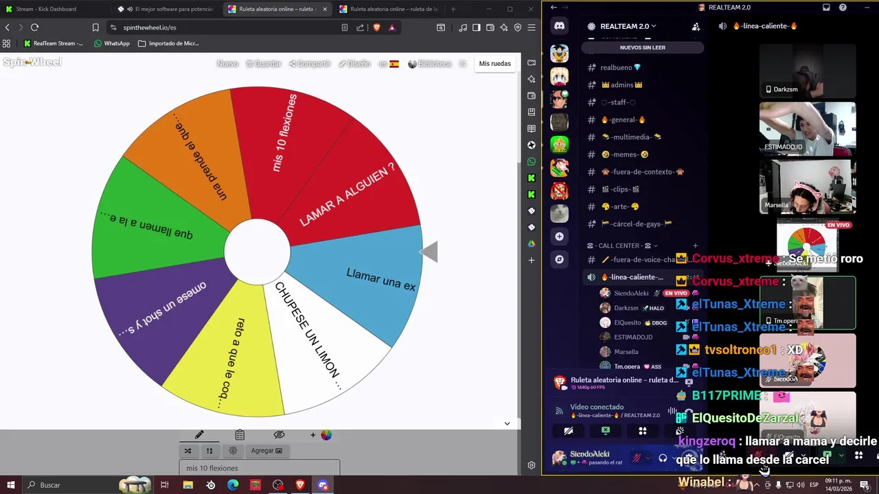Open WhatsApp bookmark
The width and height of the screenshot is (879, 494).
[x=111, y=43]
